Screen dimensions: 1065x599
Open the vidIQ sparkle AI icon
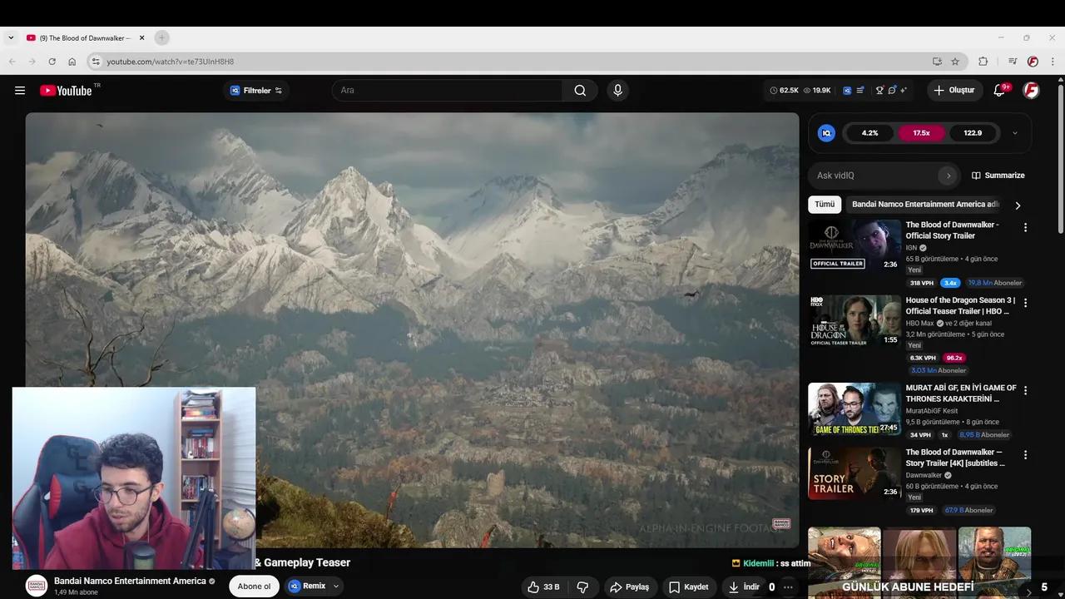click(904, 91)
